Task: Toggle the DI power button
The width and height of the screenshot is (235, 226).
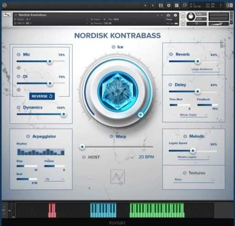Action: (x=18, y=76)
